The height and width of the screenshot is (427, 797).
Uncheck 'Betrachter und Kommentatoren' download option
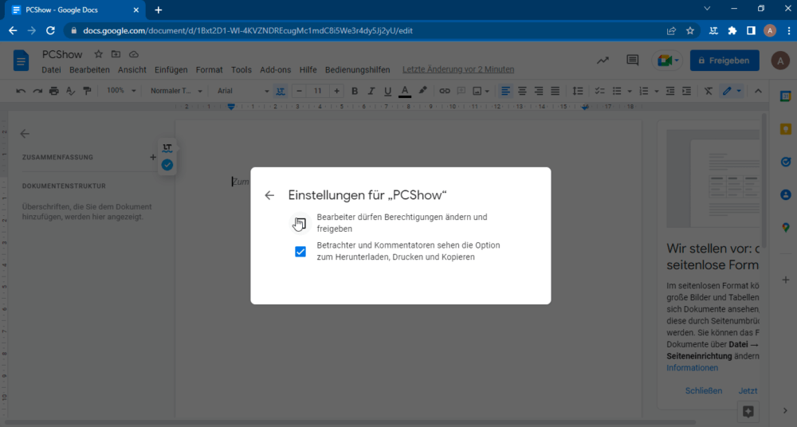(x=300, y=252)
